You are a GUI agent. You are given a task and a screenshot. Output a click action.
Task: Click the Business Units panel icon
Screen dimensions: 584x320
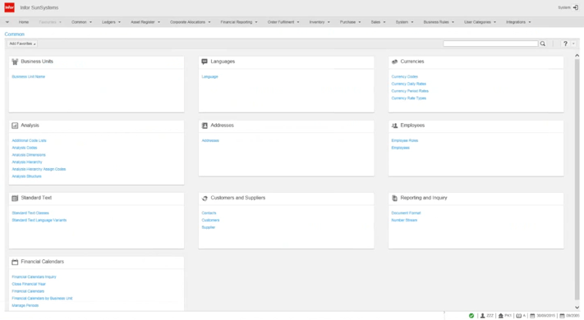(x=15, y=62)
